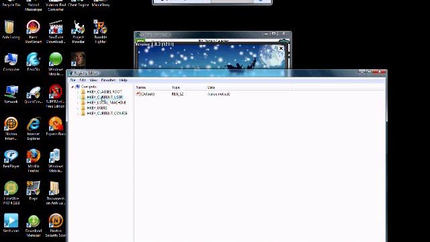Viewport: 430px width, 242px height.
Task: Launch the Norton Internet shortcut
Action: (11, 128)
